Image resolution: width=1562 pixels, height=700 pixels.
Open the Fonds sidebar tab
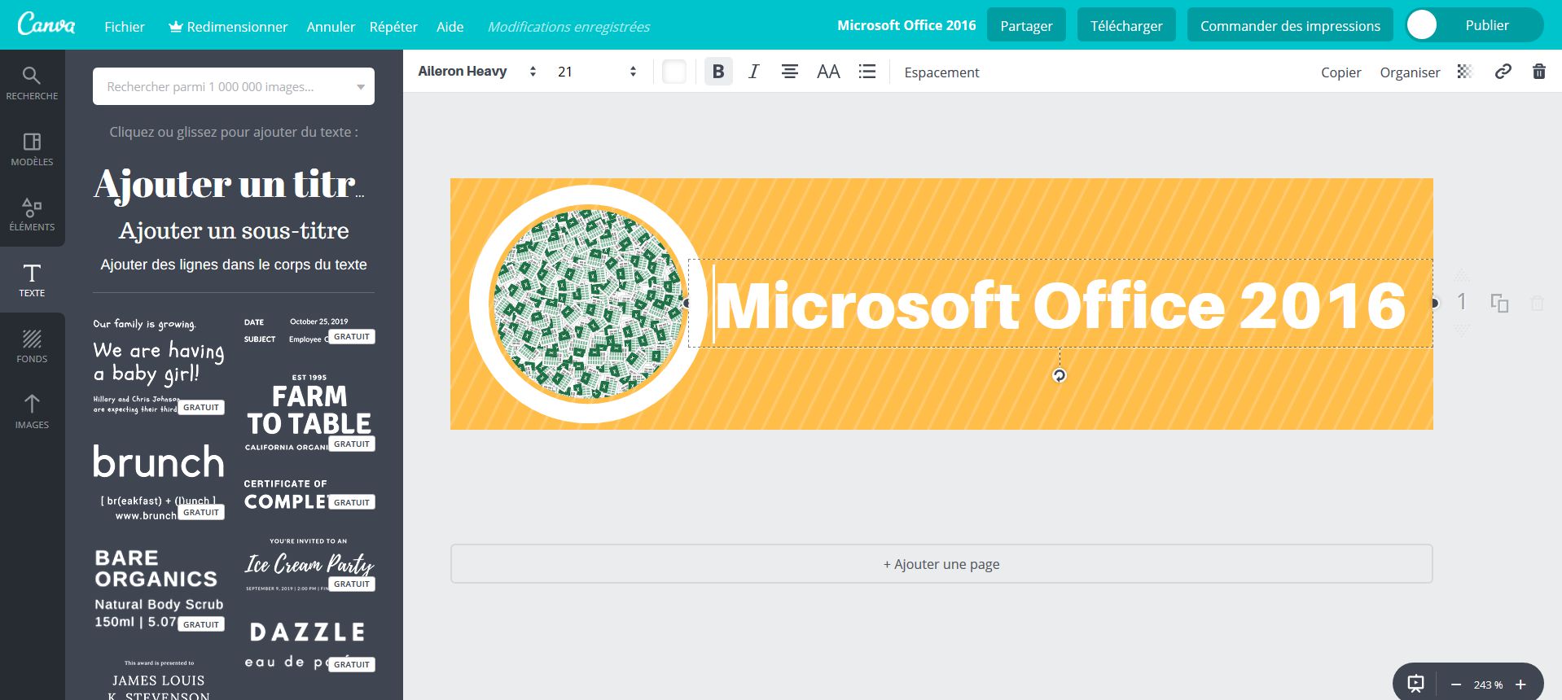coord(32,347)
